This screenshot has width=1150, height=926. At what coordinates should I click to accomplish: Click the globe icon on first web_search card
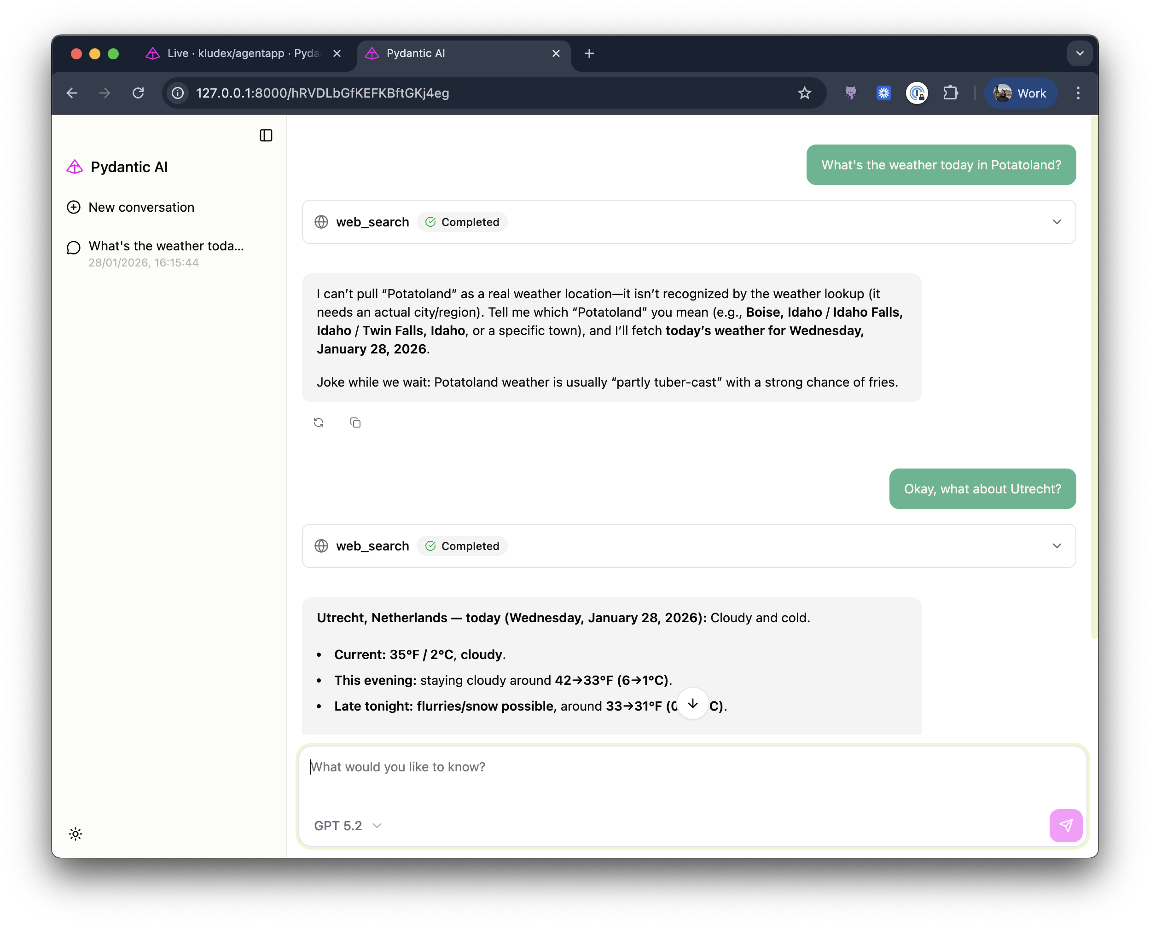tap(321, 222)
